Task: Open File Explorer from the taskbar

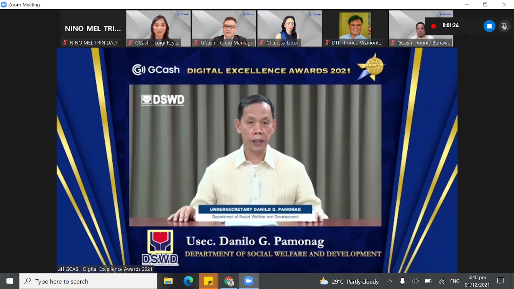Action: [168, 281]
